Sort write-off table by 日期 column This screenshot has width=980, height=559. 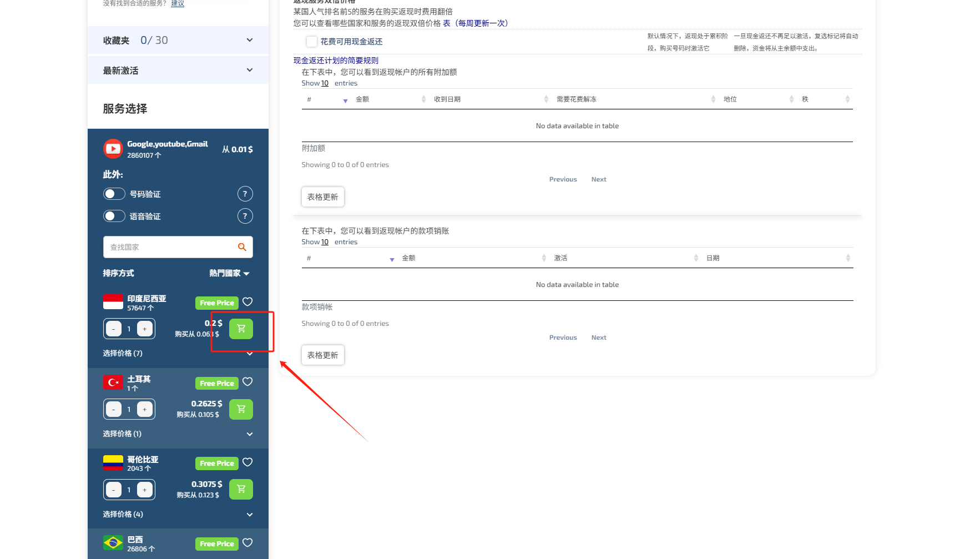coord(777,258)
